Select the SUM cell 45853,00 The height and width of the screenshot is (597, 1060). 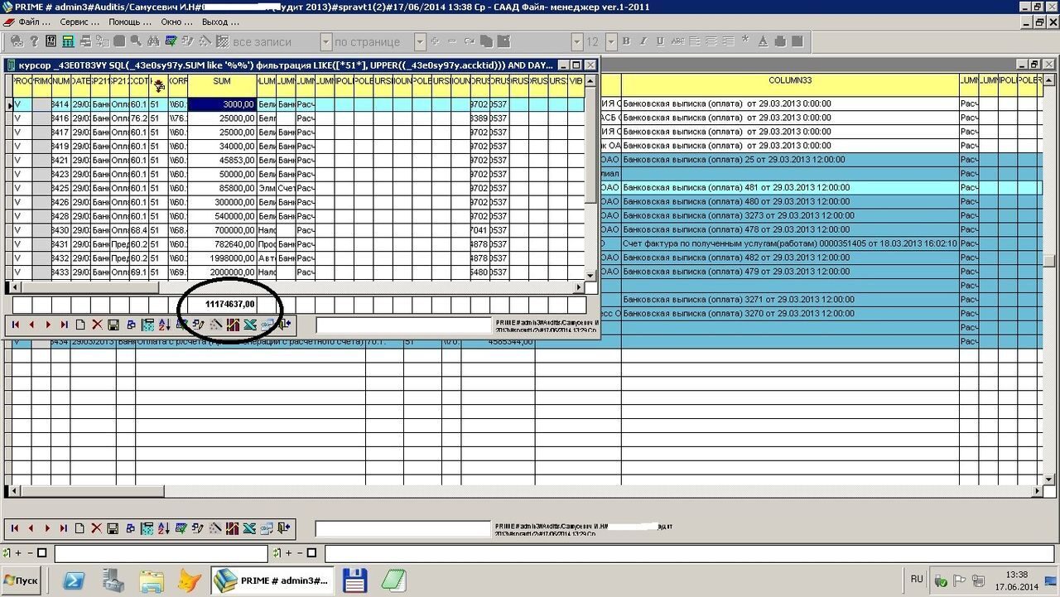[x=222, y=161]
